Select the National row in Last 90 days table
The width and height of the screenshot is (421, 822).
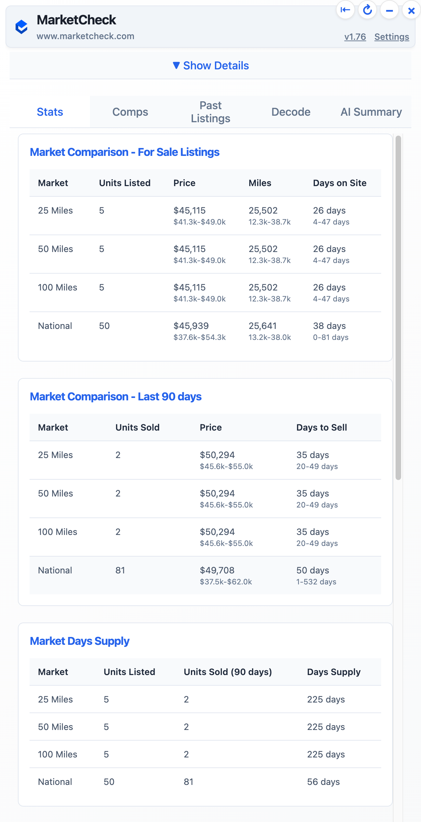[x=205, y=575]
